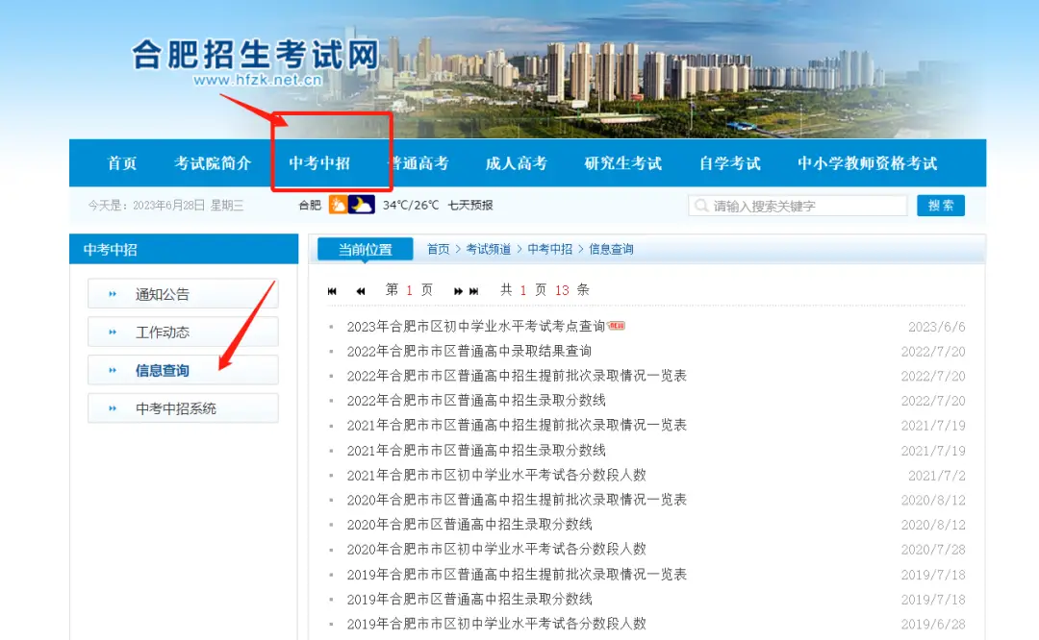Click 七天预报 weather forecast link

pyautogui.click(x=470, y=205)
